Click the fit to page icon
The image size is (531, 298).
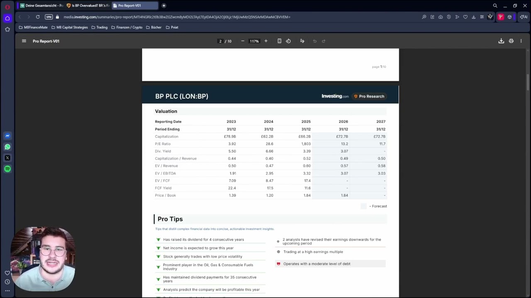pyautogui.click(x=279, y=41)
